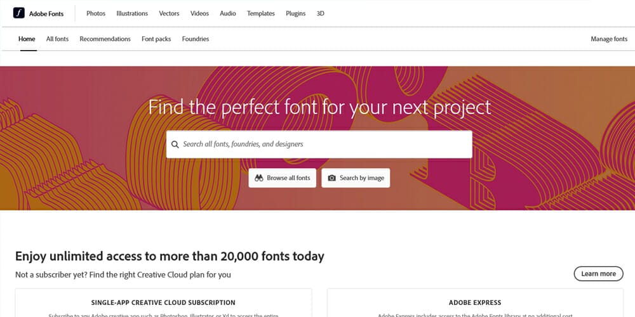Click the Adobe Fonts logo icon
The image size is (635, 317).
[19, 13]
